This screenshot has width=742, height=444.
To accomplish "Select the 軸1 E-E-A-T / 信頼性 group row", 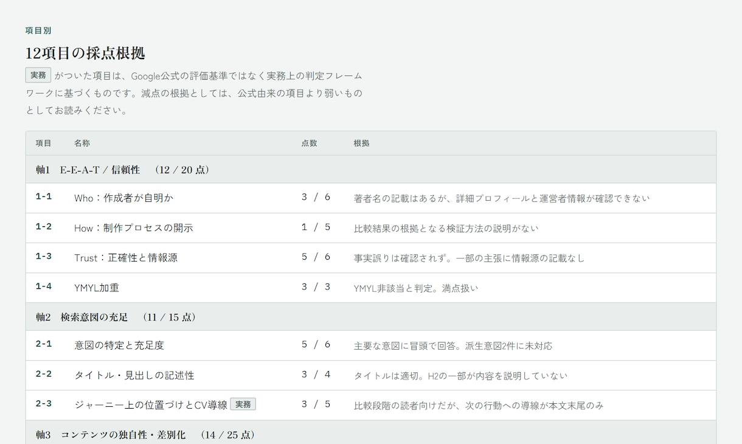I will [371, 170].
